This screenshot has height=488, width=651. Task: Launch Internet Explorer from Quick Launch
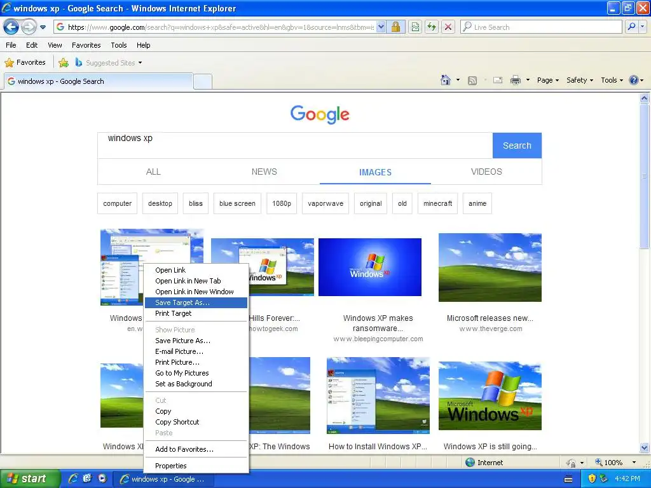click(73, 478)
